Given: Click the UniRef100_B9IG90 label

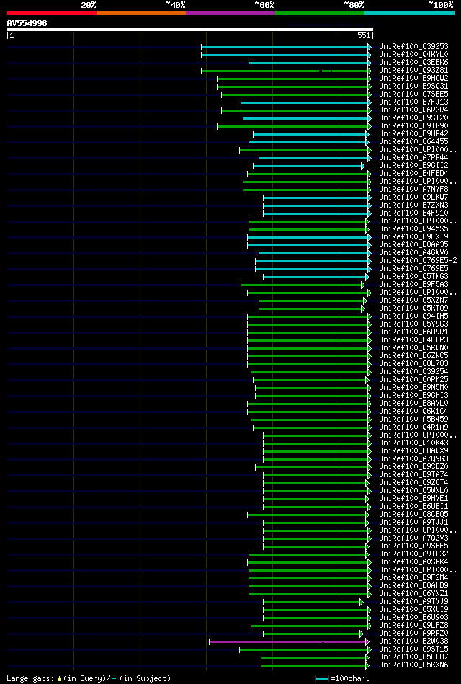Looking at the screenshot, I should [x=414, y=125].
